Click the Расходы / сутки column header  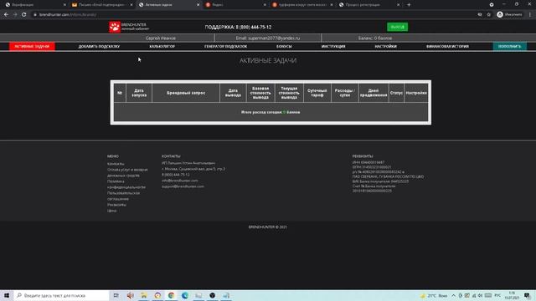click(344, 93)
